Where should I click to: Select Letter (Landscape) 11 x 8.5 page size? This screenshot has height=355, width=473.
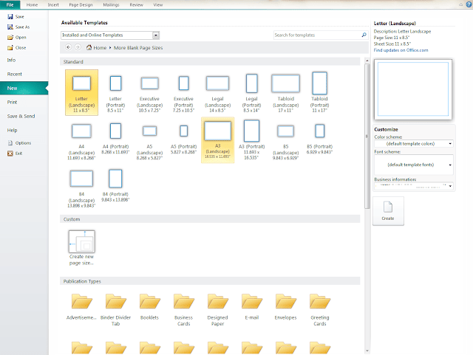(x=81, y=92)
